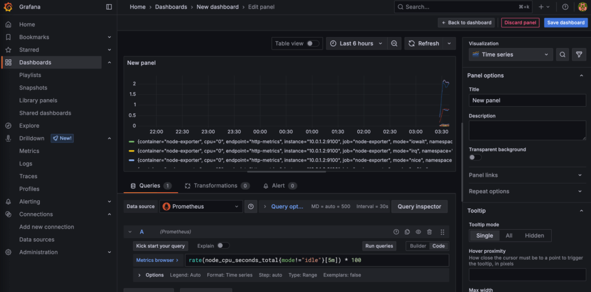Collapse Panel options section
Screen dimensions: 591x292
581,76
